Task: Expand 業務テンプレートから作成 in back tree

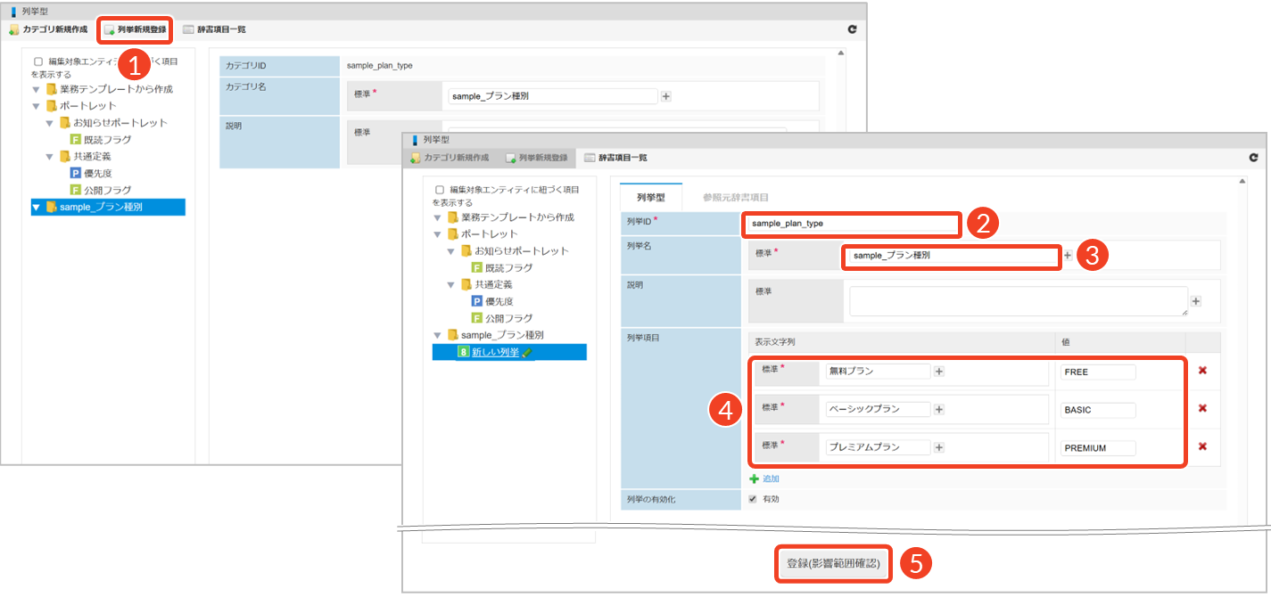Action: point(37,89)
